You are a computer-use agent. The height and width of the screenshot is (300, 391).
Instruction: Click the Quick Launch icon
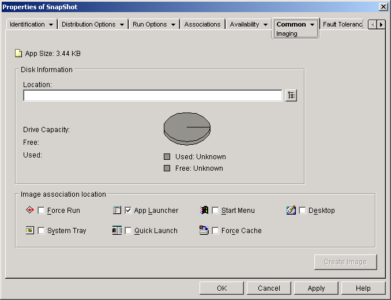(x=117, y=230)
